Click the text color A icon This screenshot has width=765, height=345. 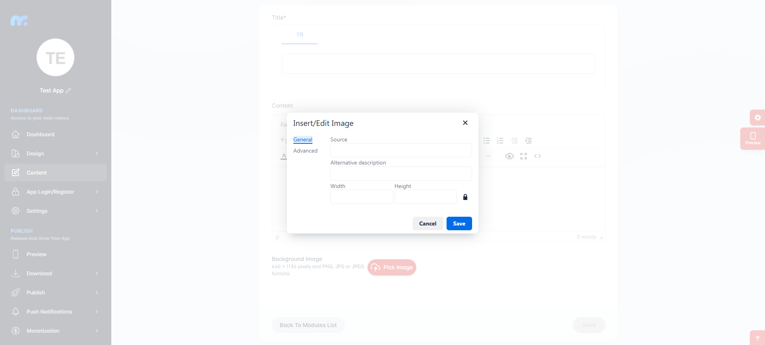(284, 156)
